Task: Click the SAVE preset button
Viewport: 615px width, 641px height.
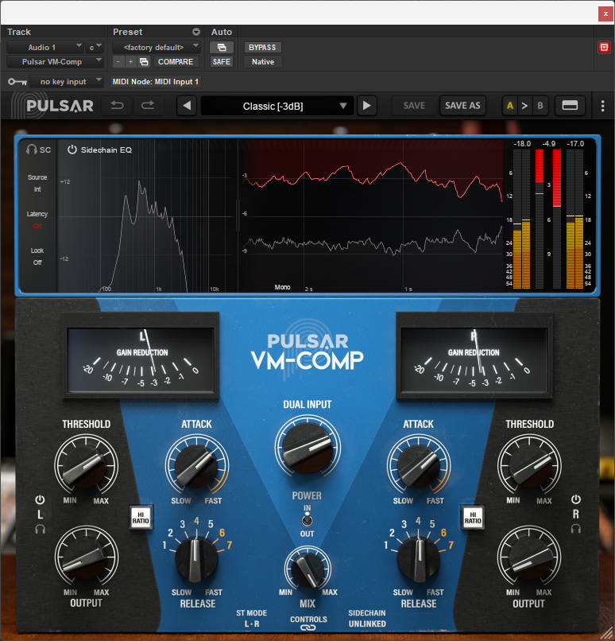Action: coord(414,106)
